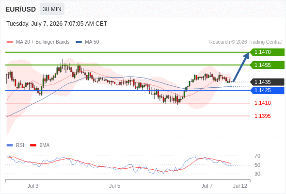The image size is (286, 194).
Task: Click the RSI 70 axis label
Action: coord(257,156)
